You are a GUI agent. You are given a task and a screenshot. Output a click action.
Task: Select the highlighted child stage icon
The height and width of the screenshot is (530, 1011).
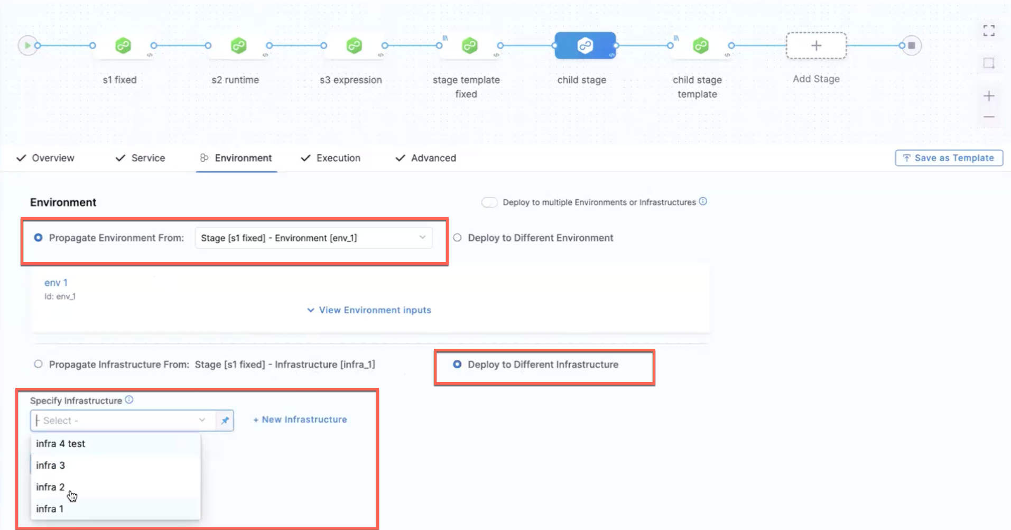(x=585, y=46)
